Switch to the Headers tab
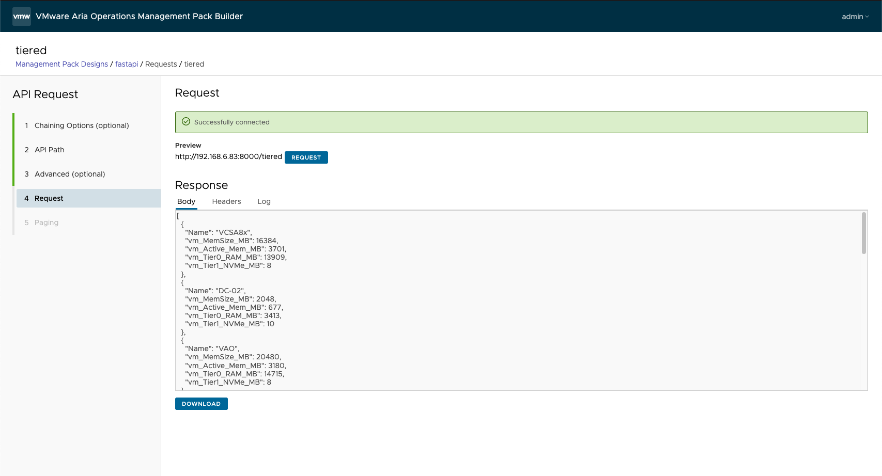Image resolution: width=882 pixels, height=476 pixels. 226,201
